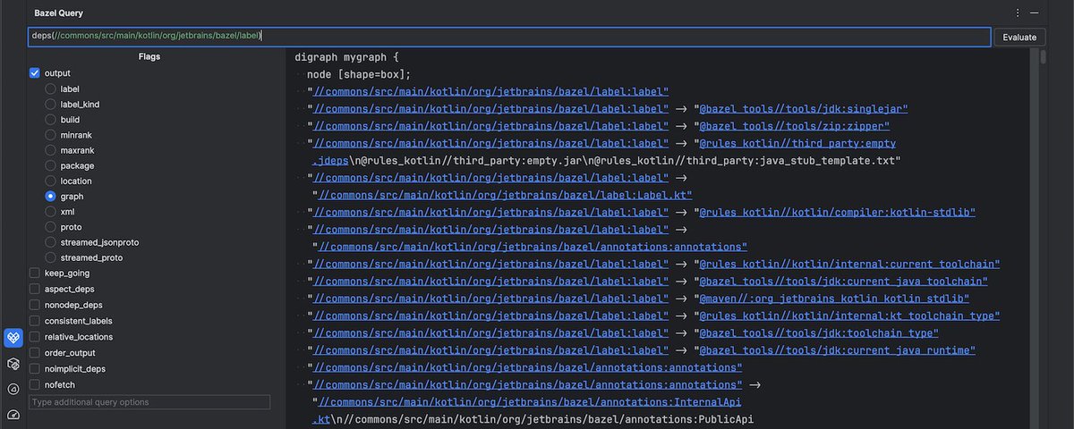Image resolution: width=1074 pixels, height=429 pixels.
Task: Tick the noimplicit_deps checkbox
Action: tap(35, 368)
